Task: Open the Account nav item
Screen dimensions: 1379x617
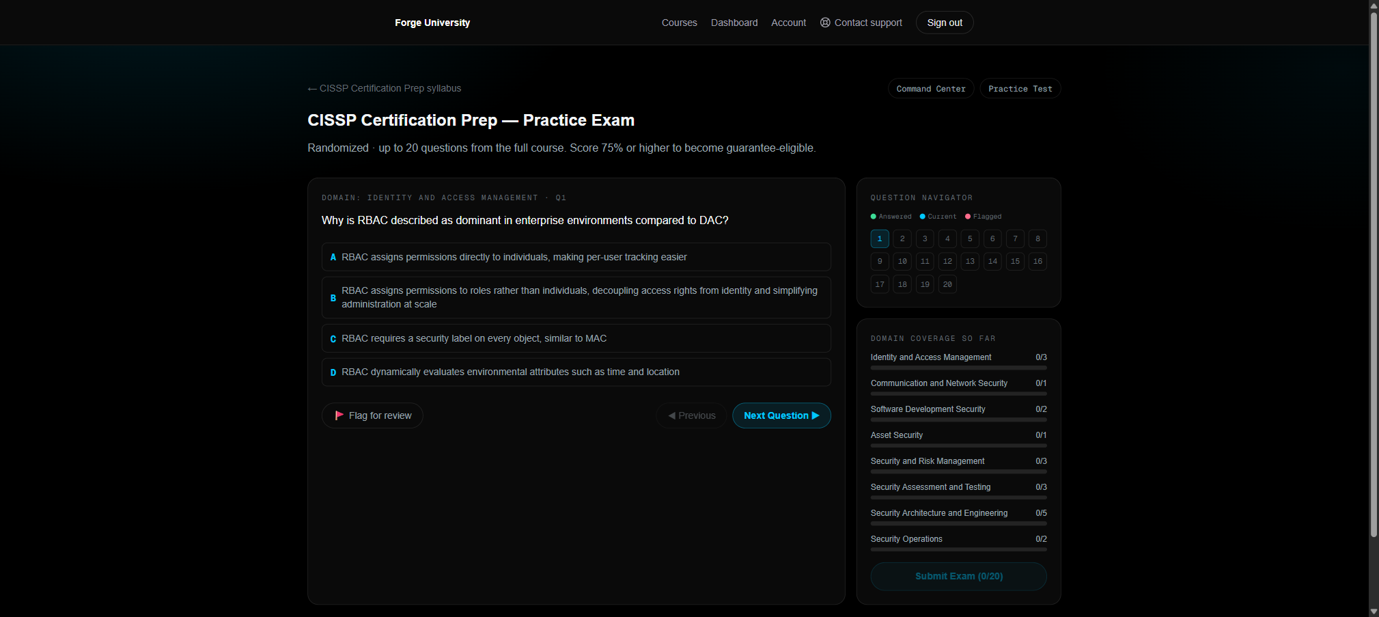Action: [x=788, y=23]
